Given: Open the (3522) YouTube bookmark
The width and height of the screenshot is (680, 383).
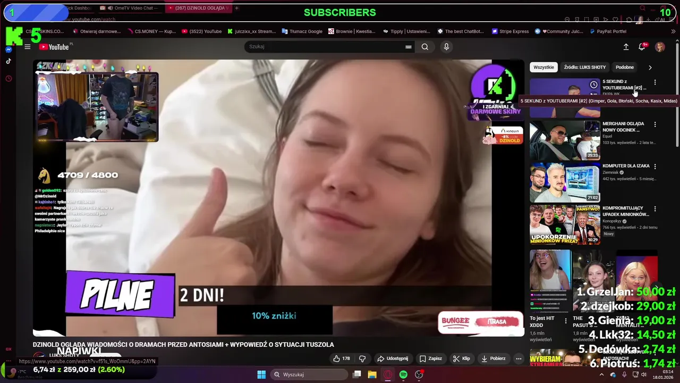Looking at the screenshot, I should [x=201, y=31].
